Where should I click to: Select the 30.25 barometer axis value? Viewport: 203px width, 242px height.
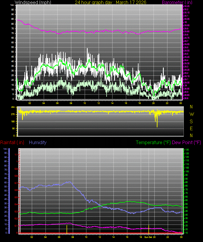pyautogui.click(x=187, y=6)
